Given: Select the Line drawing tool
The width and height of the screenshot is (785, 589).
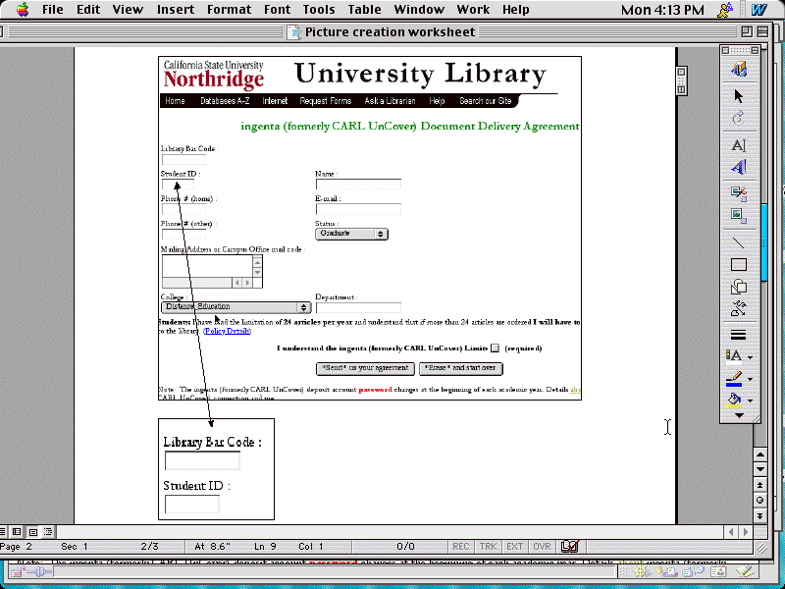Looking at the screenshot, I should (739, 243).
